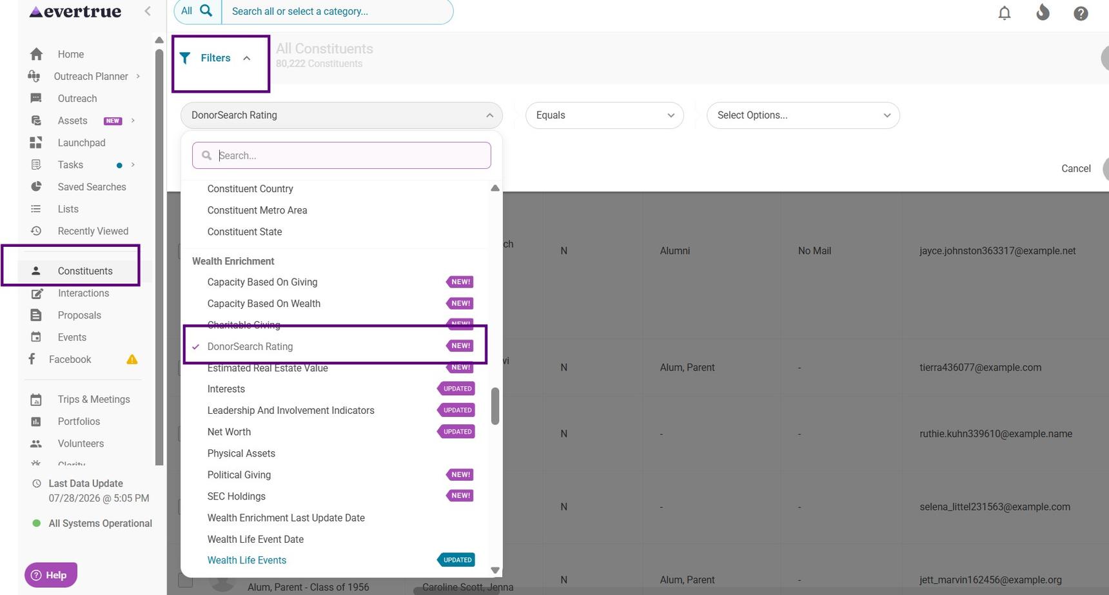
Task: Click the Home house icon
Action: coord(36,54)
